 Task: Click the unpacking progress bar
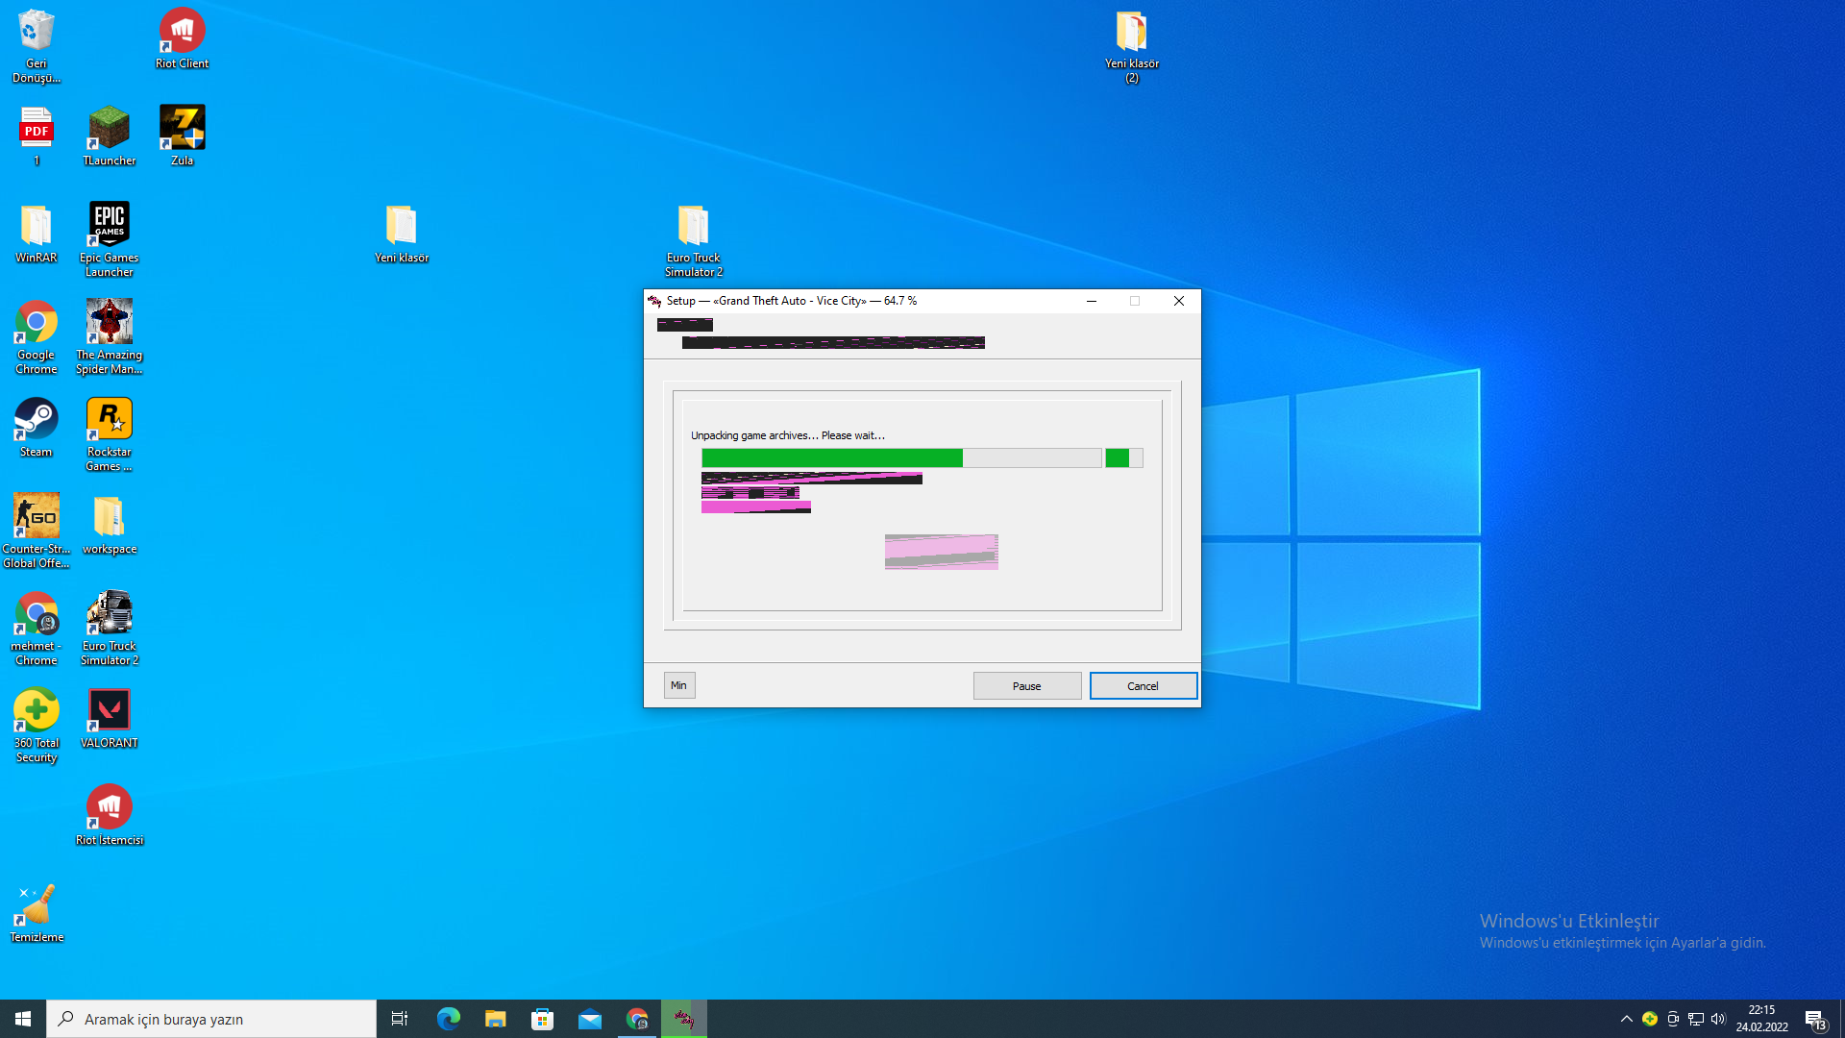[900, 457]
